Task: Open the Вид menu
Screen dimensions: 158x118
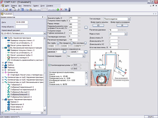Action: 20,6
